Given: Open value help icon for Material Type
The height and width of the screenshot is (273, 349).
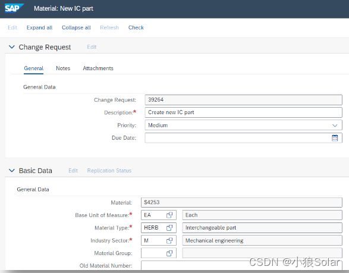Looking at the screenshot, I should pyautogui.click(x=169, y=228).
